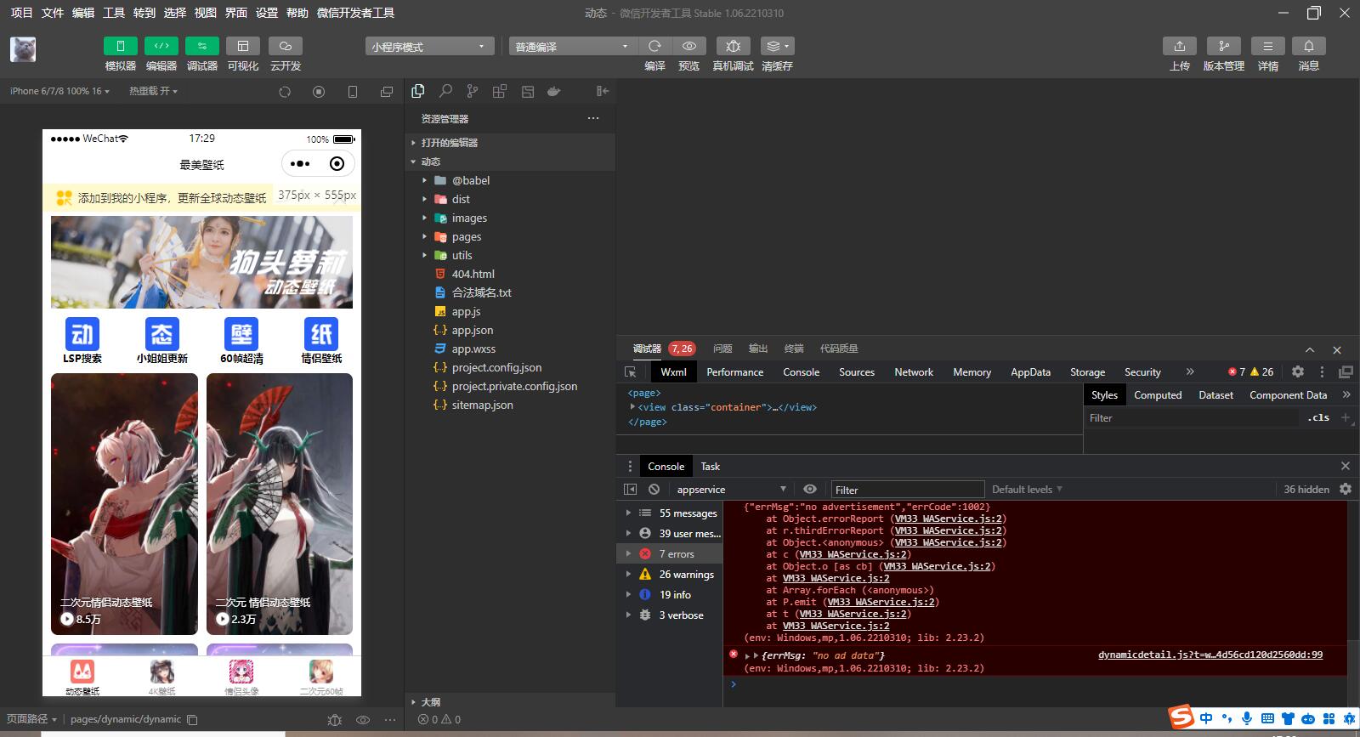
Task: Open the search icon in the editor sidebar
Action: pyautogui.click(x=445, y=91)
